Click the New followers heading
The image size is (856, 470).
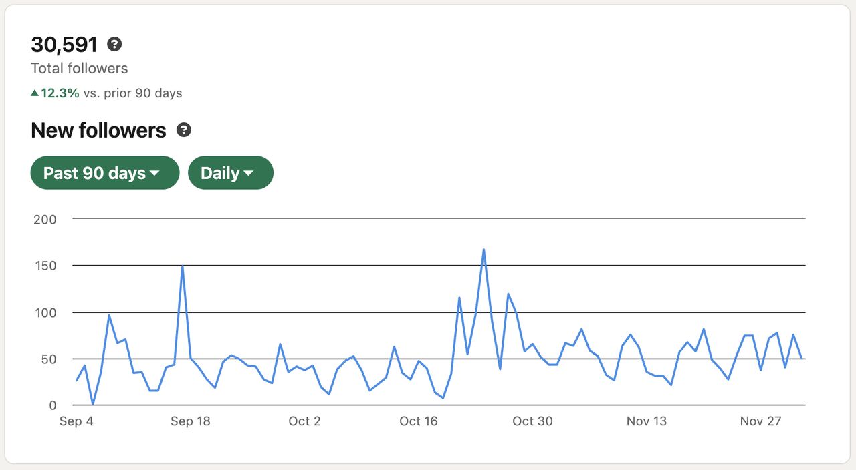click(98, 130)
